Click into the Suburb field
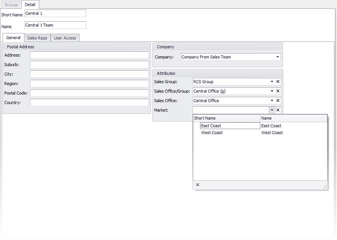337x240 pixels. [x=89, y=65]
